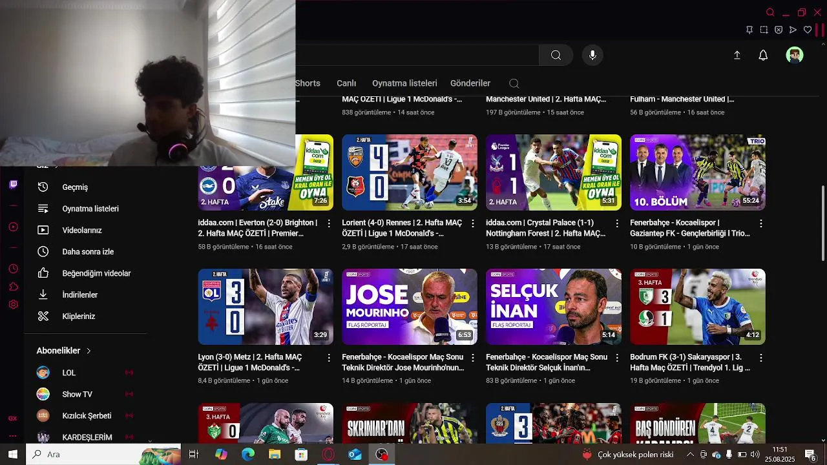Click YouTube search input field
The image size is (827, 465).
click(417, 56)
